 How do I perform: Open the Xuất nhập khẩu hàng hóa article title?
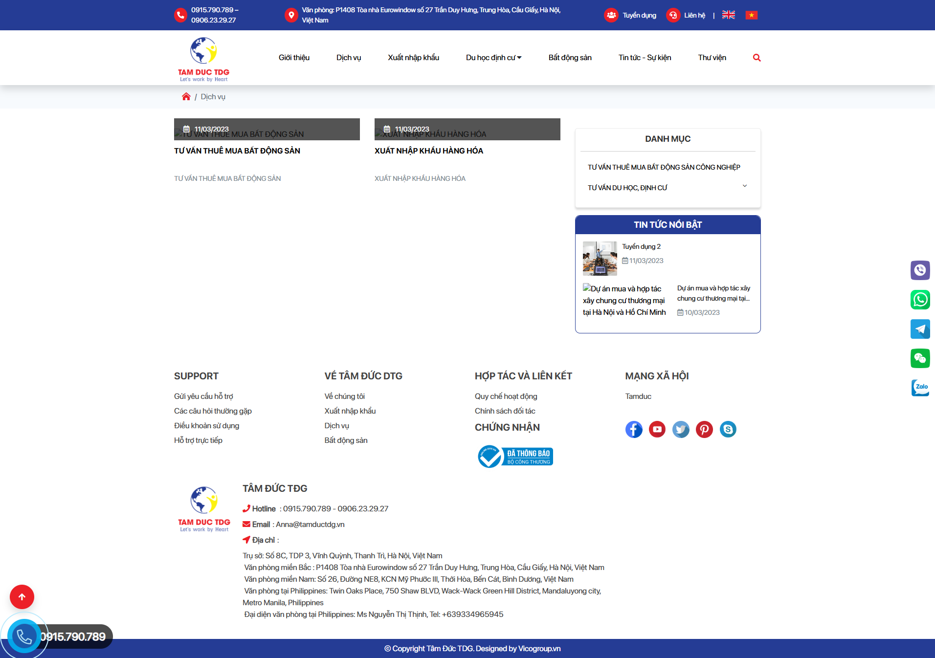tap(428, 151)
